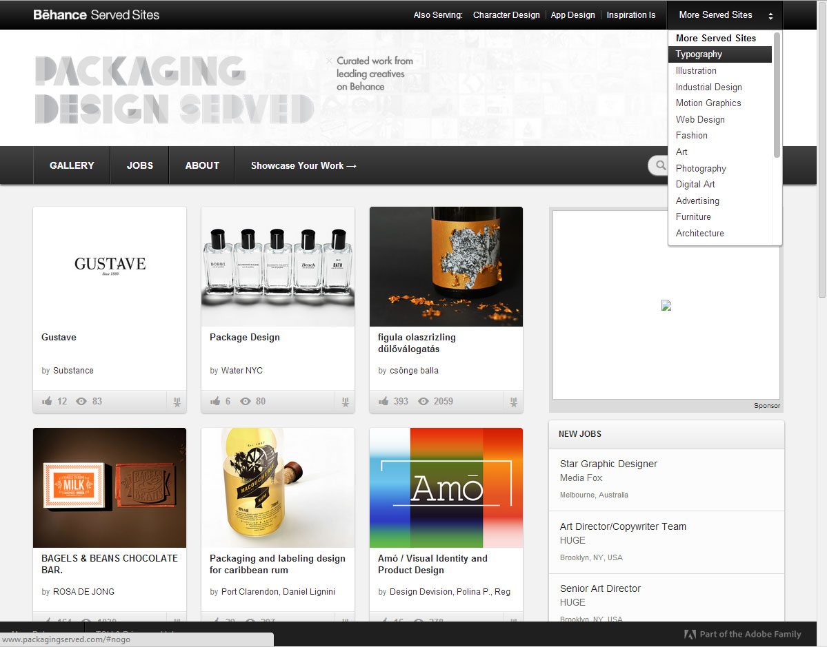827x647 pixels.
Task: Click orange wine bottle thumbnail
Action: click(x=446, y=267)
